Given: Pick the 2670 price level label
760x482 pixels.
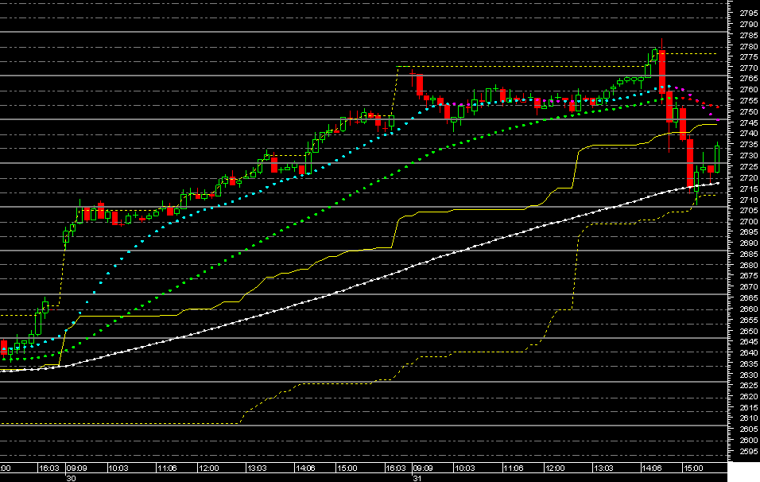Looking at the screenshot, I should pos(749,287).
